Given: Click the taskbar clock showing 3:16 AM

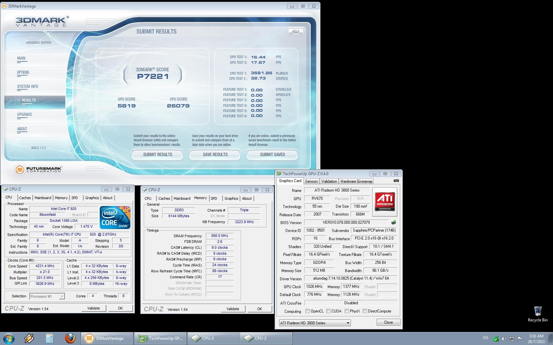Looking at the screenshot, I should pos(536,338).
